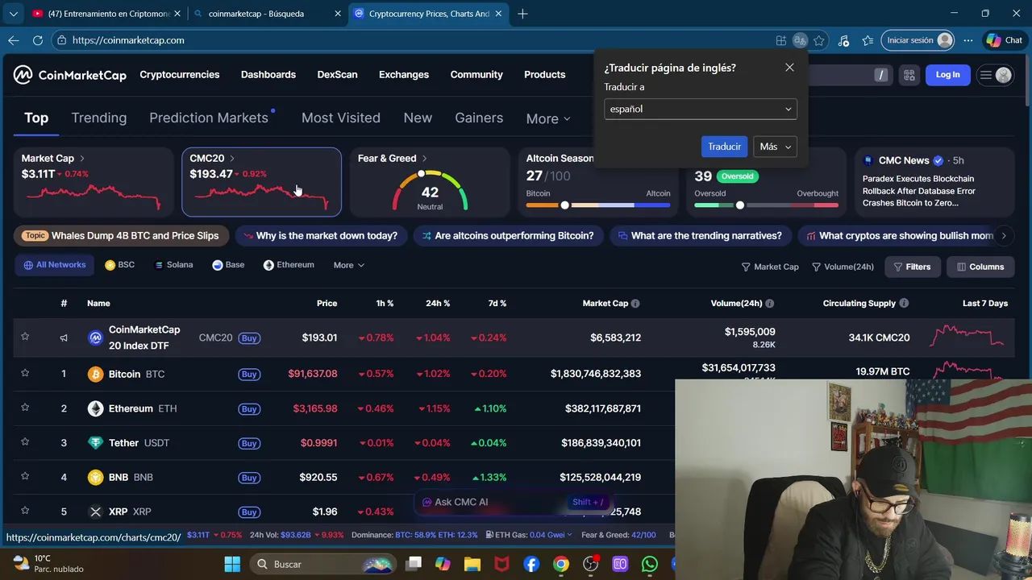Click the Bitcoin coin icon
Screen dimensions: 1032x580
click(x=95, y=374)
